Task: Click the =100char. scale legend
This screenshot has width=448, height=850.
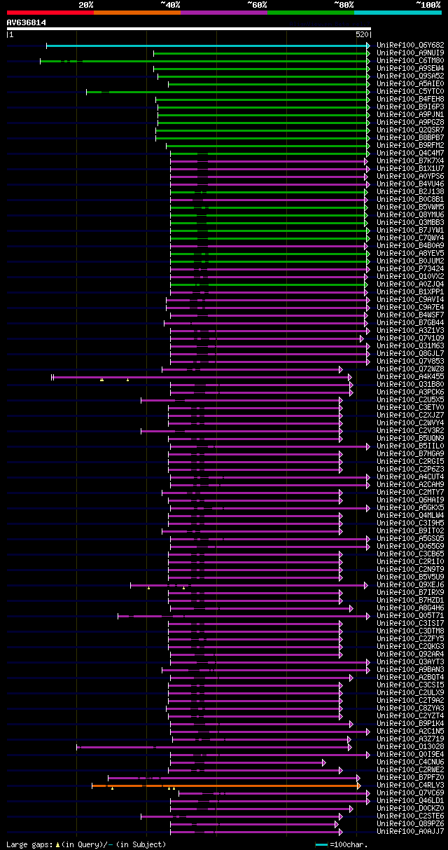Action: (342, 844)
